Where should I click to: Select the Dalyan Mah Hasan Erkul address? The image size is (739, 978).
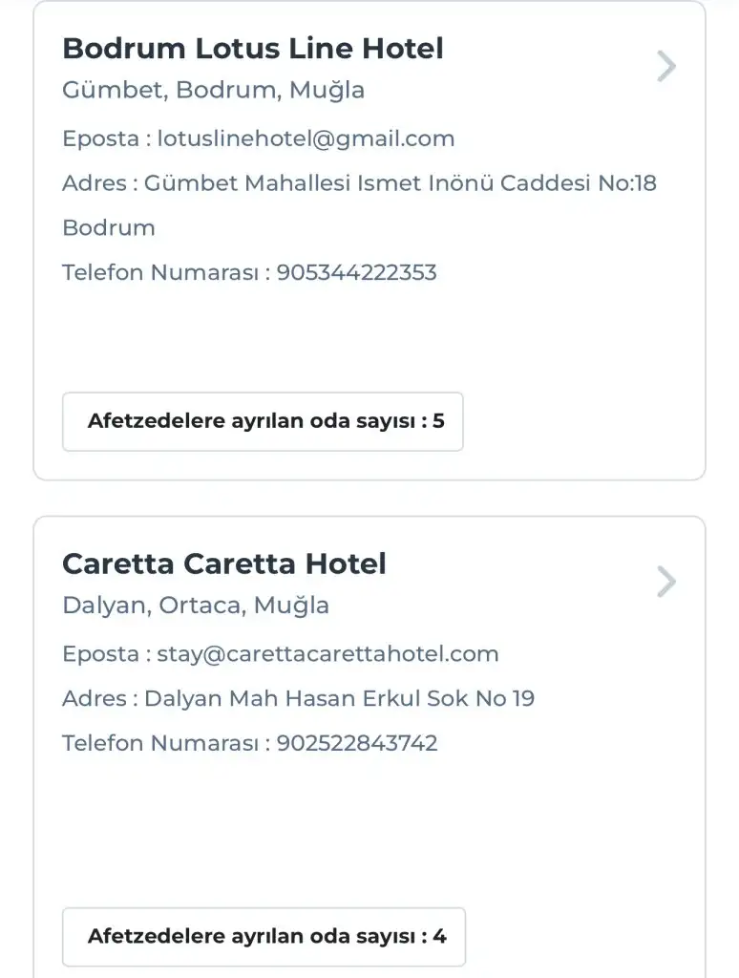click(x=339, y=698)
